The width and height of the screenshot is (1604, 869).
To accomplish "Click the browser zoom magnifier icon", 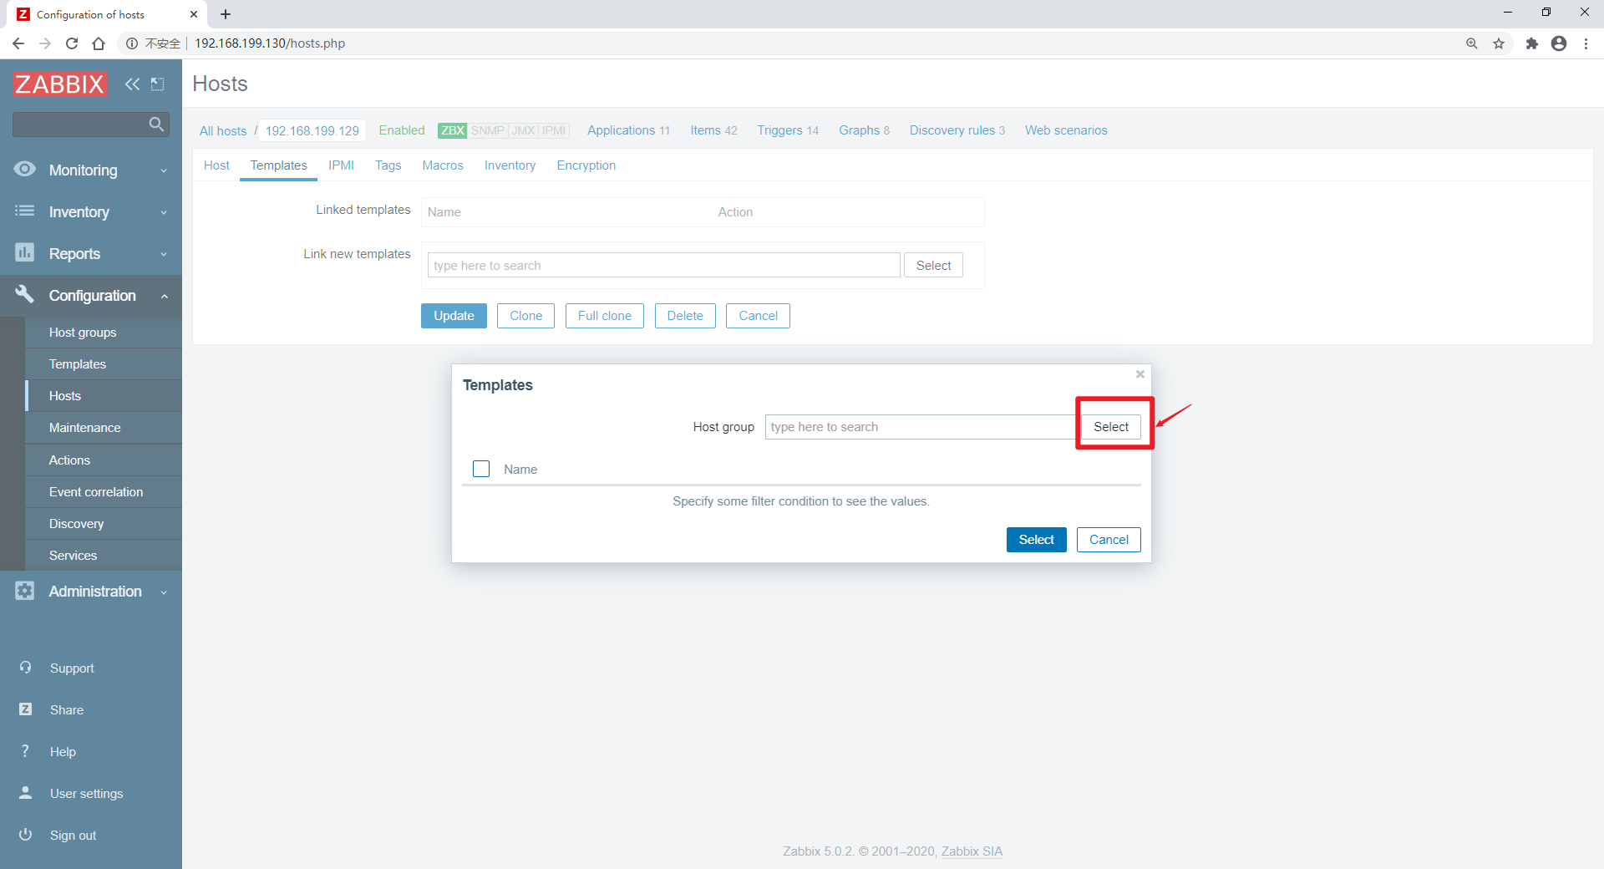I will coord(1472,43).
